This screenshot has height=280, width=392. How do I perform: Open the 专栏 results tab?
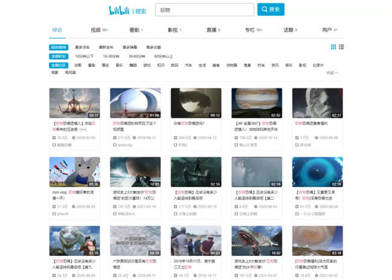(x=253, y=30)
